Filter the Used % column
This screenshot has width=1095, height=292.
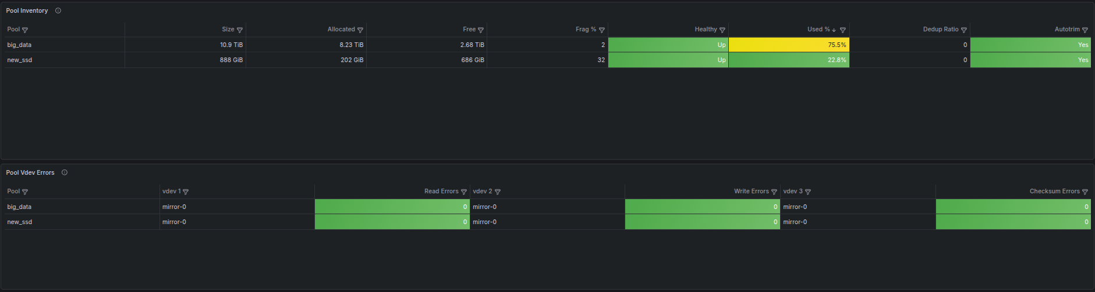[x=843, y=30]
